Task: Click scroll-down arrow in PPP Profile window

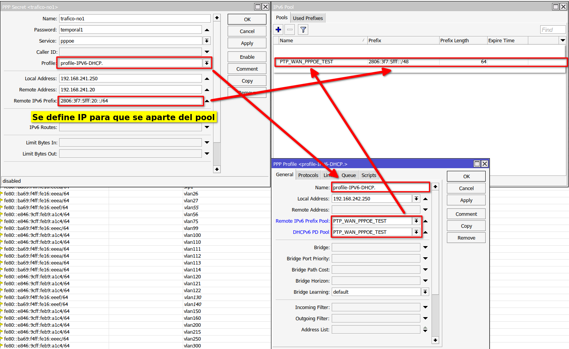Action: point(435,340)
